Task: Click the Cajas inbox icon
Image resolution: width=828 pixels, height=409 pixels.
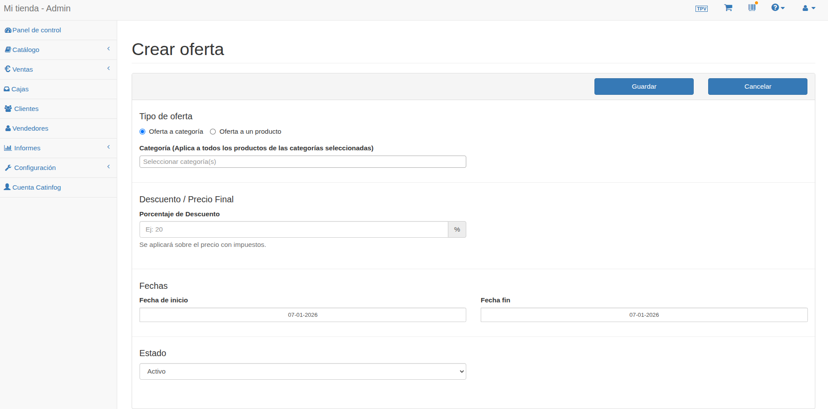Action: click(7, 89)
